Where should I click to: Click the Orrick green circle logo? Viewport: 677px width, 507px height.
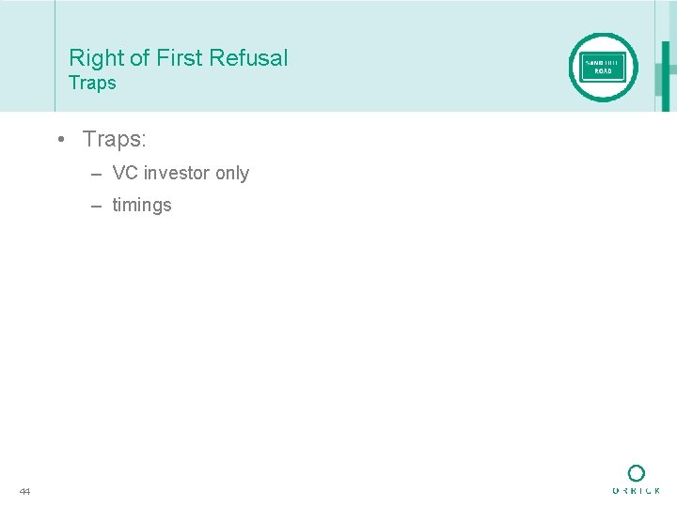point(637,473)
